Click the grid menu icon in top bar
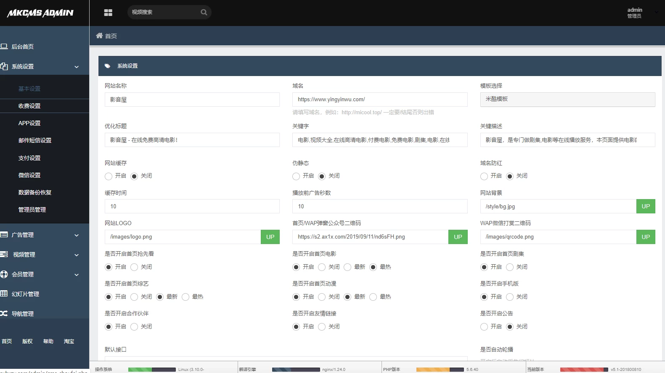The width and height of the screenshot is (665, 373). click(x=108, y=13)
